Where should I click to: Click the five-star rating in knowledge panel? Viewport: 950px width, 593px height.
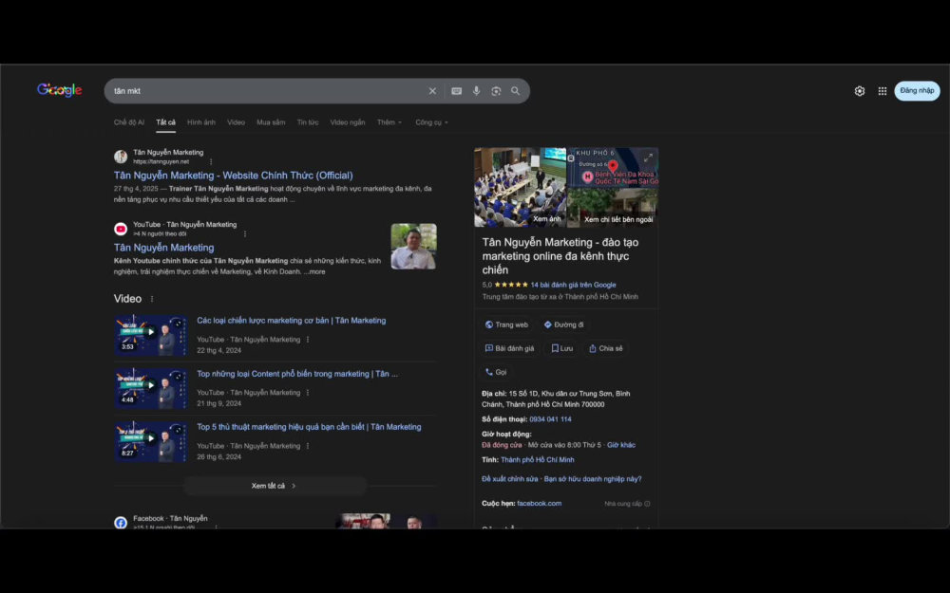pyautogui.click(x=511, y=285)
